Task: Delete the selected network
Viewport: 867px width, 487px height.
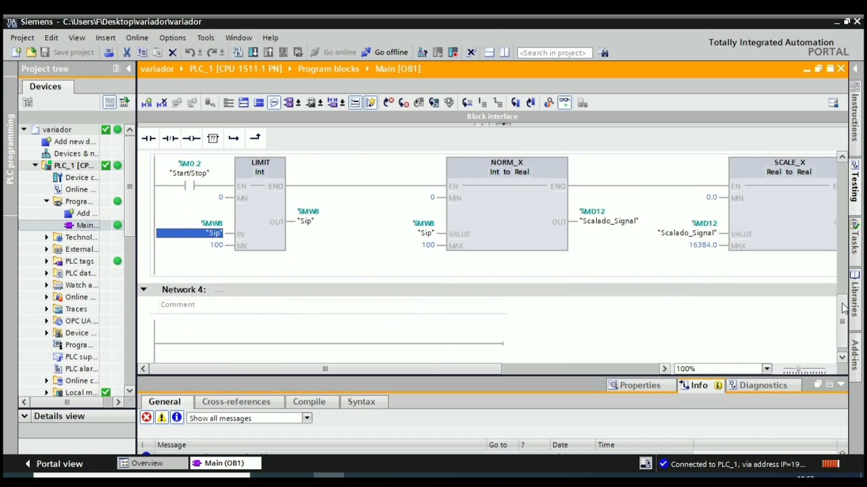Action: [x=162, y=103]
